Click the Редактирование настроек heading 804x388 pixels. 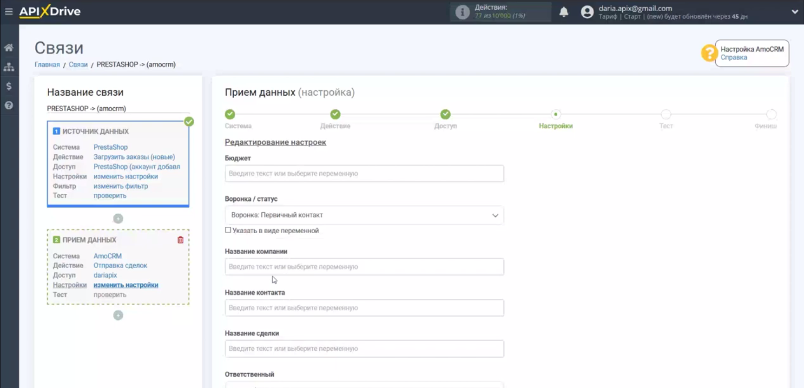[275, 142]
